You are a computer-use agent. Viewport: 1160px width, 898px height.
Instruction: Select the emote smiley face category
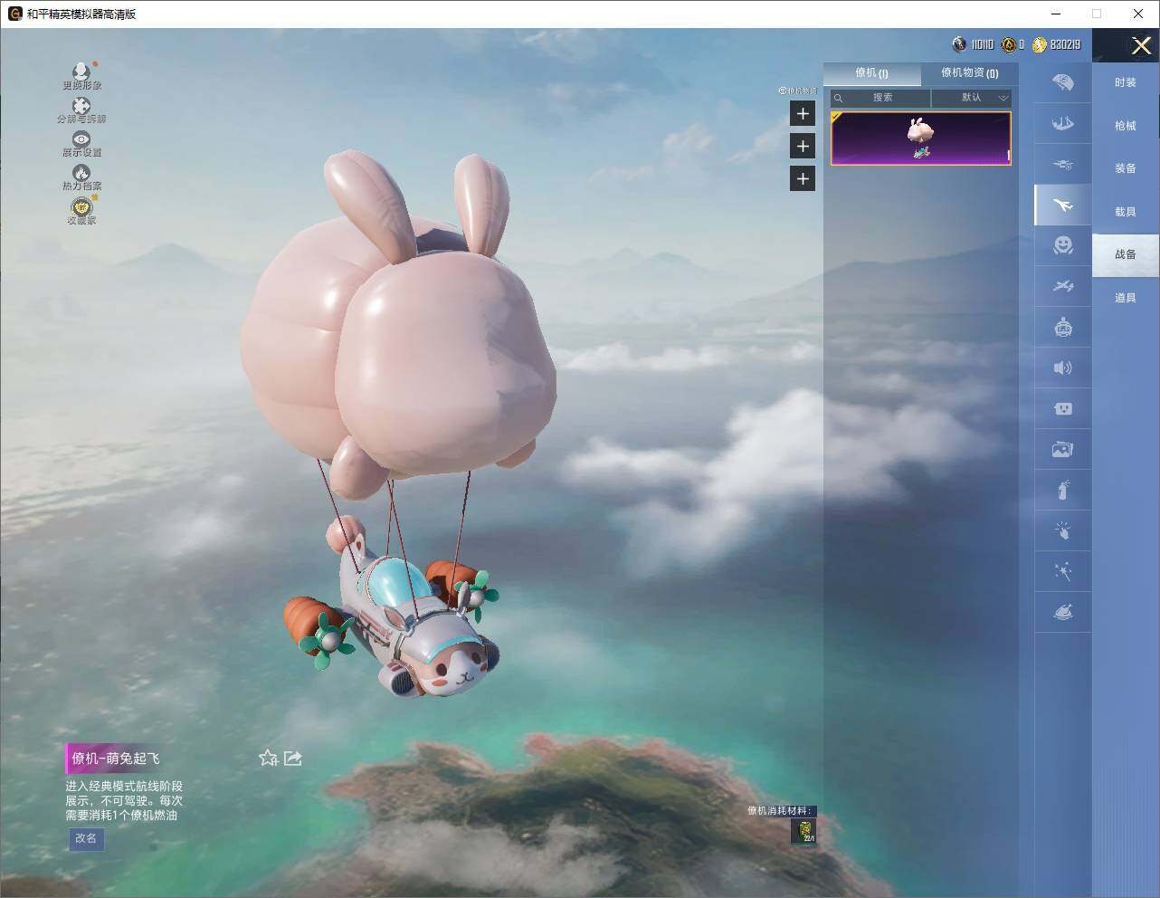pos(1063,245)
